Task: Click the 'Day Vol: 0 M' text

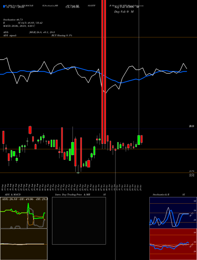Action: pyautogui.click(x=124, y=12)
